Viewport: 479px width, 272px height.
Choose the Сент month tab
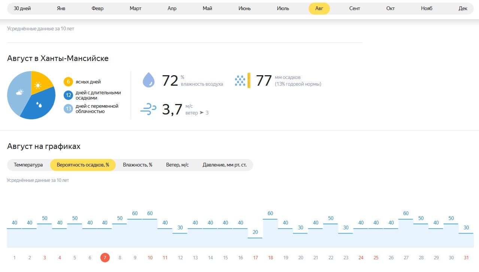click(x=354, y=9)
